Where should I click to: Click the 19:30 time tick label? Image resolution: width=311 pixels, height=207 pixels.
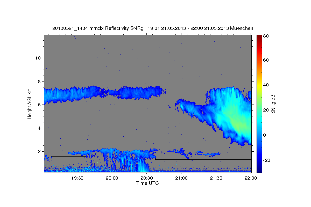point(77,178)
